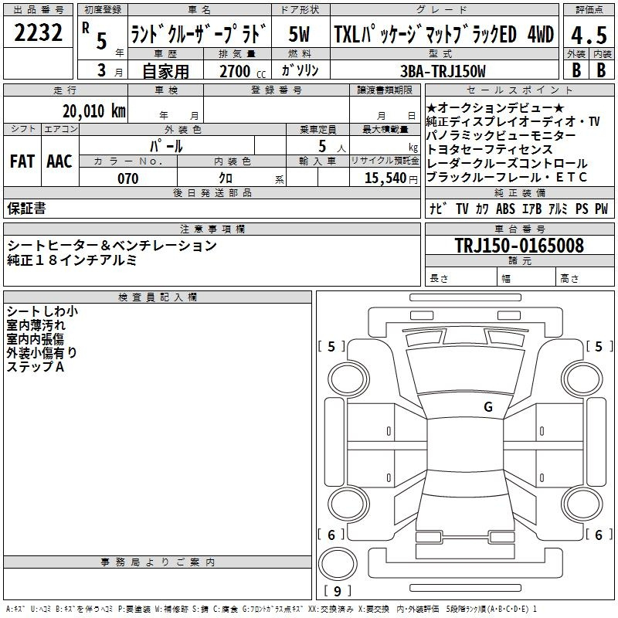Select inspector note 室内内張傷

pyautogui.click(x=35, y=339)
